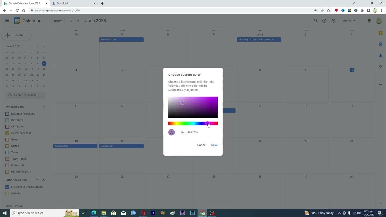Add other calendars plus icon
This screenshot has height=217, width=386.
[x=37, y=180]
